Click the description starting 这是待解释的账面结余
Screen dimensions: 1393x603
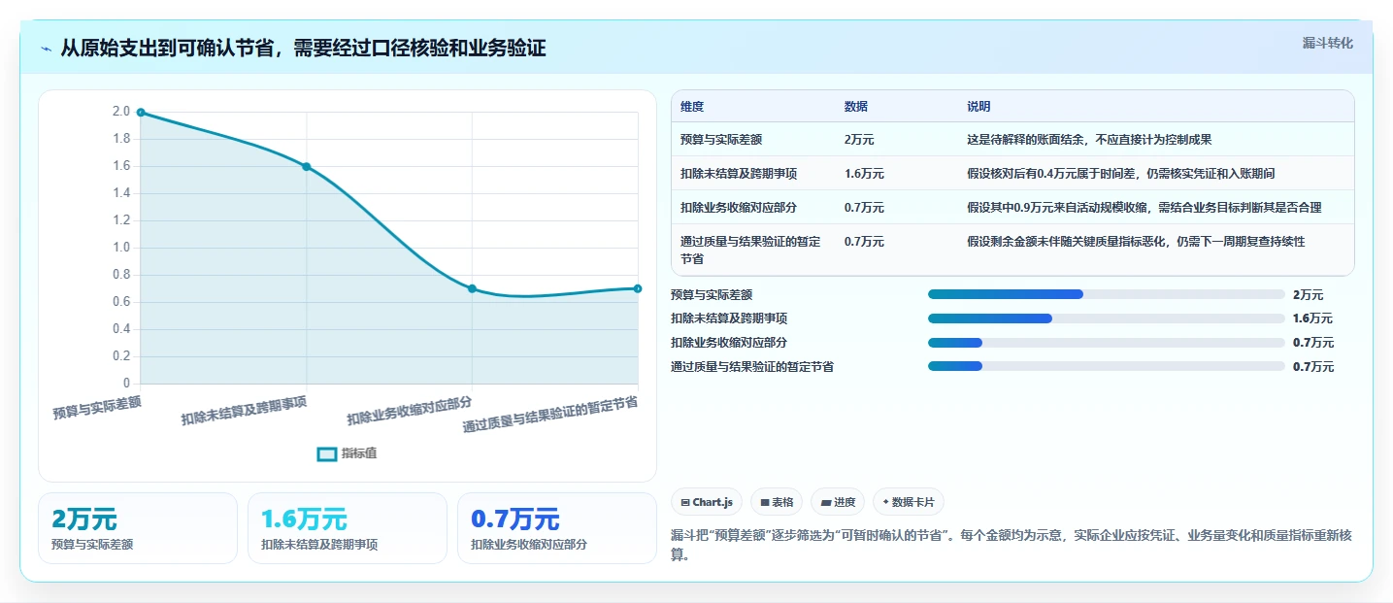(x=1089, y=140)
